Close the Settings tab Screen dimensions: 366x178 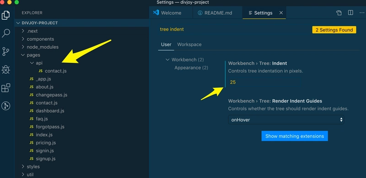[281, 13]
